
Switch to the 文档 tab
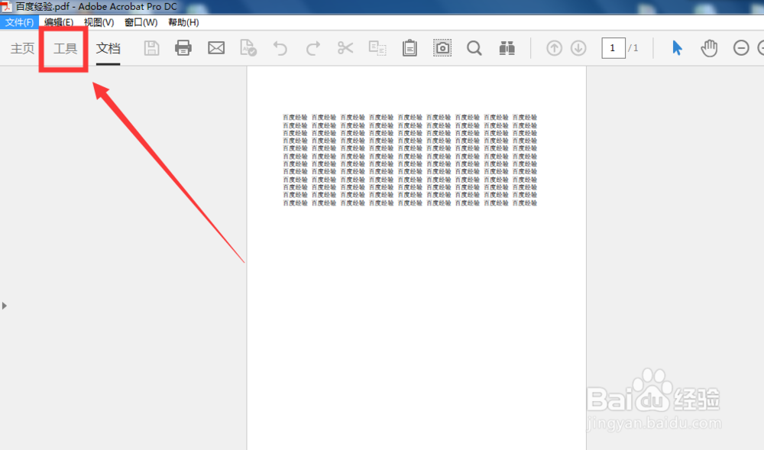[108, 48]
